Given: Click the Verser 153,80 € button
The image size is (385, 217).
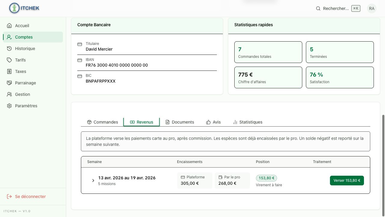Looking at the screenshot, I should point(347,181).
